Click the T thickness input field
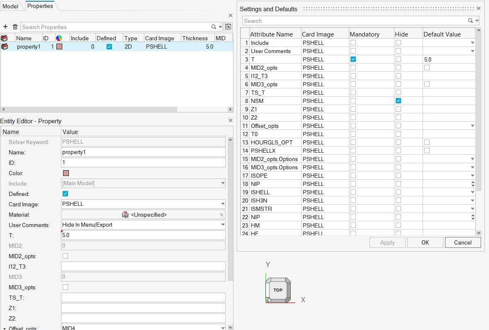489x330 pixels. tap(143, 235)
